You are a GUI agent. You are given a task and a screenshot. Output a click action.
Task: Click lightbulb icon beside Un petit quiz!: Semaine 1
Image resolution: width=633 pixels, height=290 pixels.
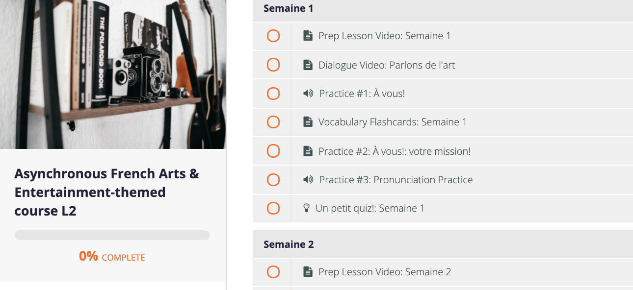click(307, 208)
